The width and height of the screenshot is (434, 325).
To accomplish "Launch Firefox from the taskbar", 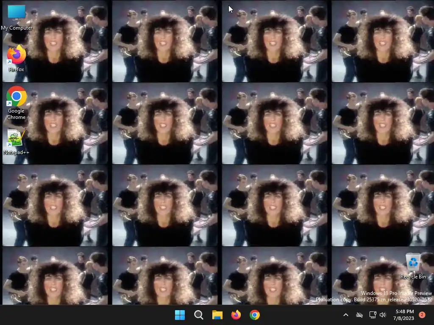I will click(x=236, y=315).
